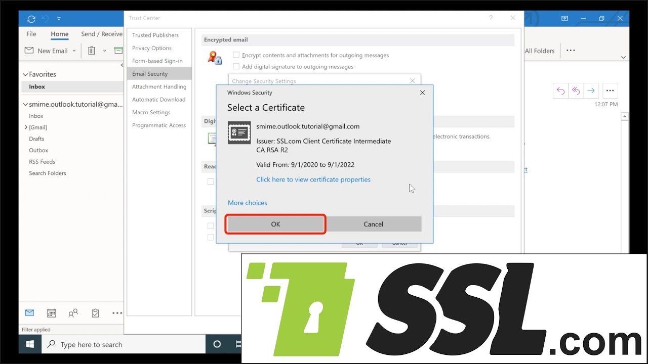Open the Drafts folder
The image size is (648, 364).
click(36, 139)
